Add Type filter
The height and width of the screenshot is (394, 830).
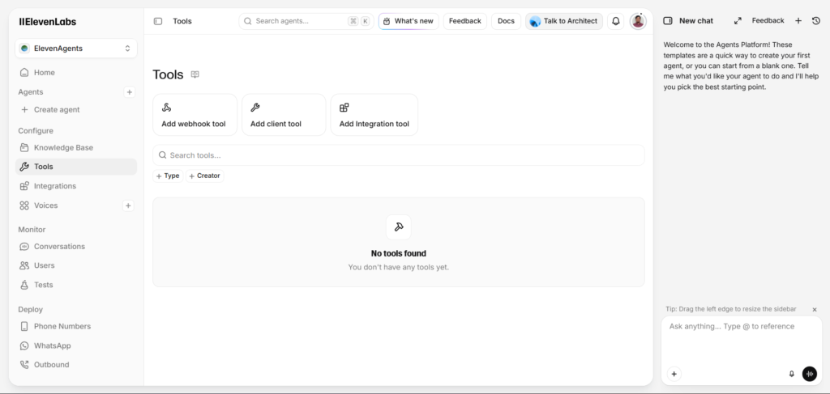coord(168,176)
